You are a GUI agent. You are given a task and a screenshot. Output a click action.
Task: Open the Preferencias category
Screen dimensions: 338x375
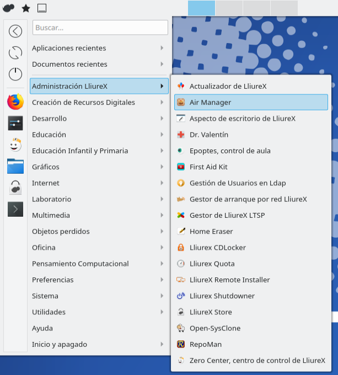(x=99, y=280)
